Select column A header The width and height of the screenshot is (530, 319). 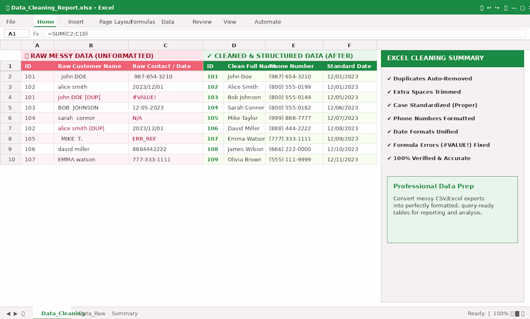tap(37, 45)
